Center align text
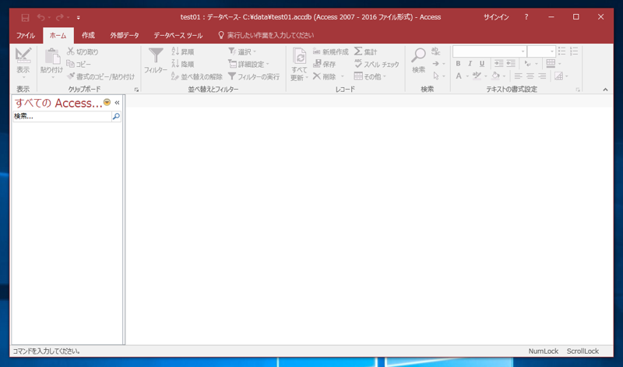This screenshot has width=623, height=367. (530, 76)
